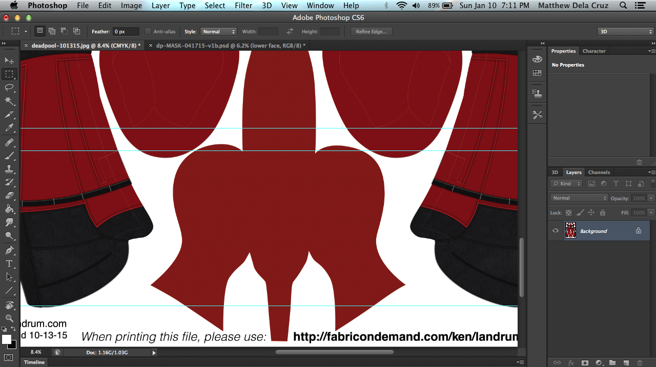This screenshot has height=367, width=656.
Task: Toggle Background layer visibility
Action: [x=556, y=231]
